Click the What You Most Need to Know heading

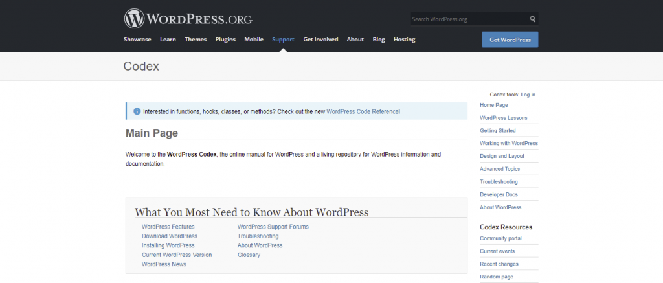point(252,212)
